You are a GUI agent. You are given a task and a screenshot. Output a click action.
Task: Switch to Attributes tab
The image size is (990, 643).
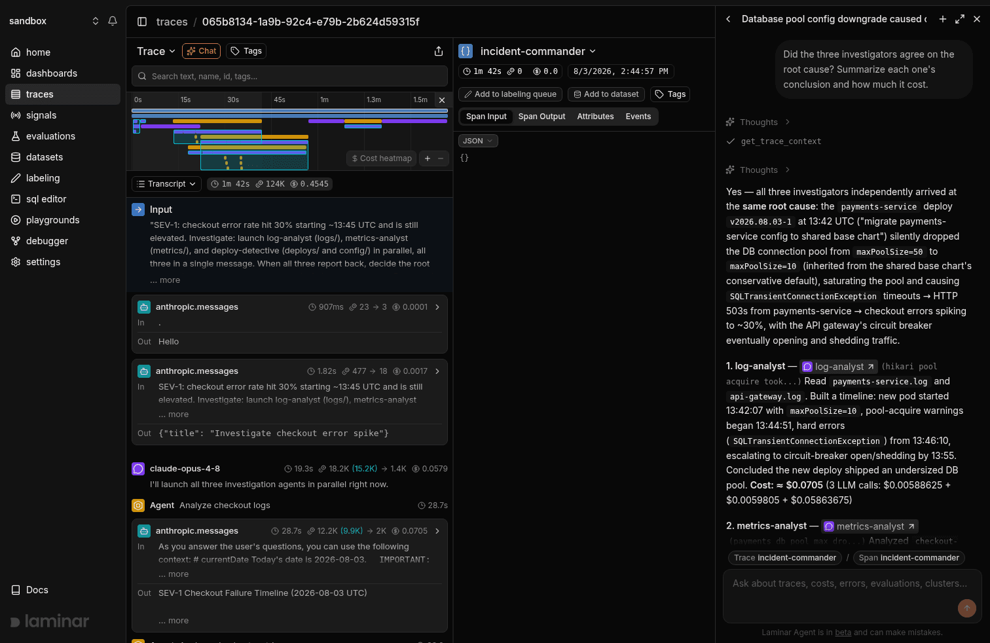point(595,117)
